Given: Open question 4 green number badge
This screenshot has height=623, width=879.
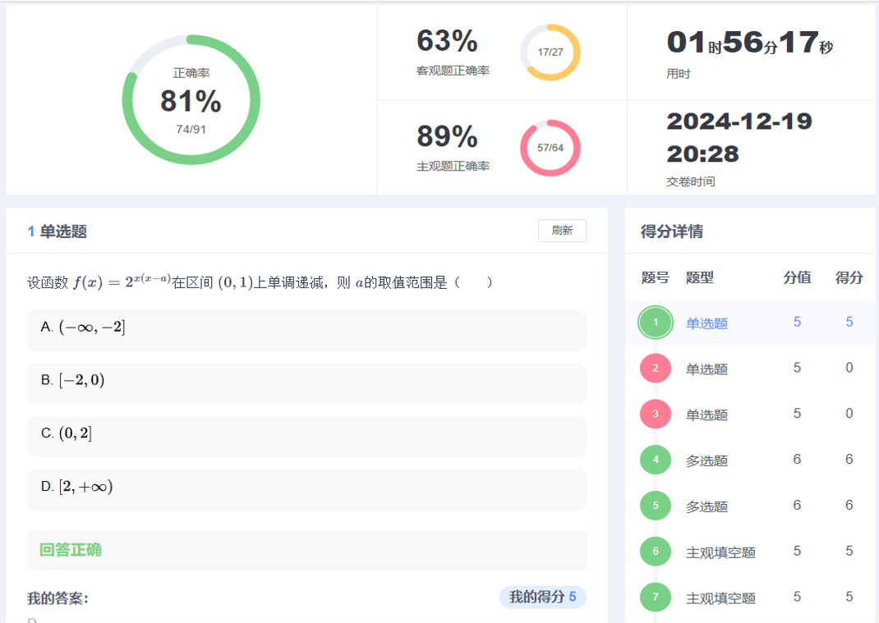Looking at the screenshot, I should 655,460.
